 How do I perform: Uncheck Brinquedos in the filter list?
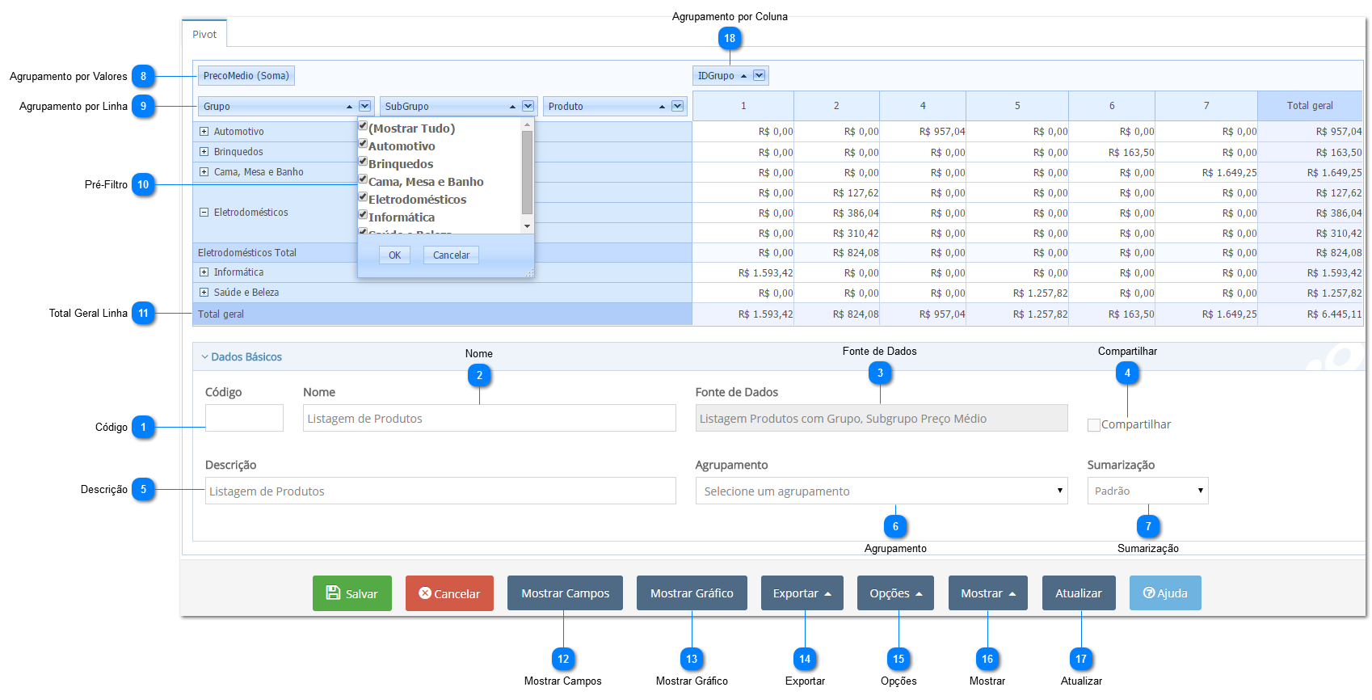pyautogui.click(x=363, y=162)
